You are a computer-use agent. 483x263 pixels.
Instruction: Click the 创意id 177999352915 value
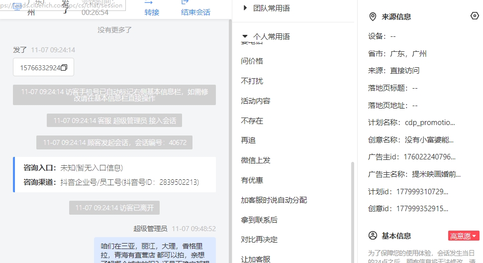[422, 209]
